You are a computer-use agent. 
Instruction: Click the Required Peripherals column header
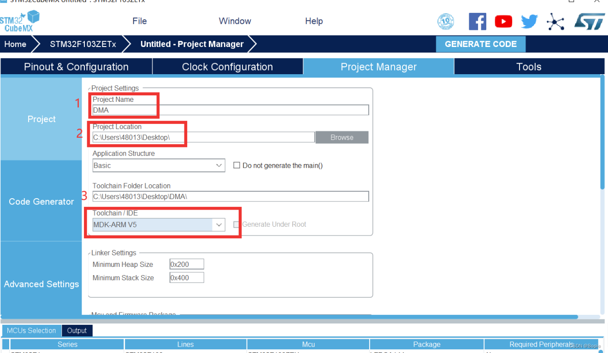(542, 344)
